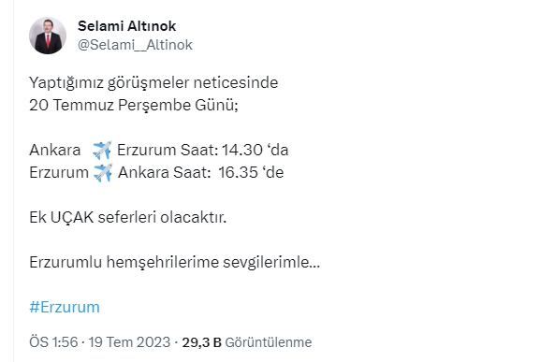540x362 pixels.
Task: Click the line 'Yaptığımız görüşmeler neticesinde'
Action: (153, 83)
